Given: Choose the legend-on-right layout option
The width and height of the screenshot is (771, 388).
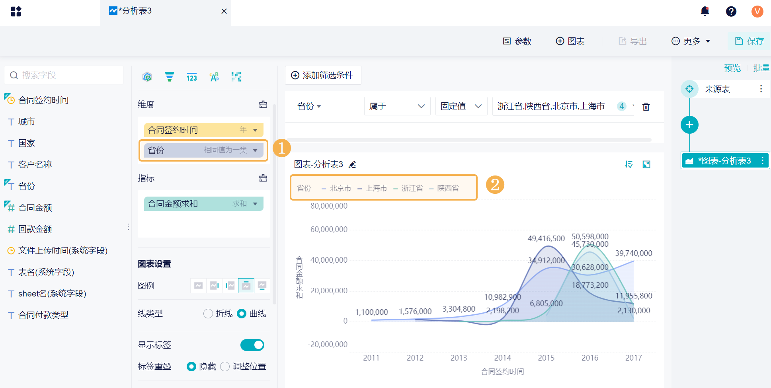Looking at the screenshot, I should (214, 285).
